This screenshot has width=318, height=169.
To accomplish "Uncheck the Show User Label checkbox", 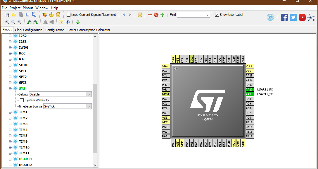I will tap(217, 15).
